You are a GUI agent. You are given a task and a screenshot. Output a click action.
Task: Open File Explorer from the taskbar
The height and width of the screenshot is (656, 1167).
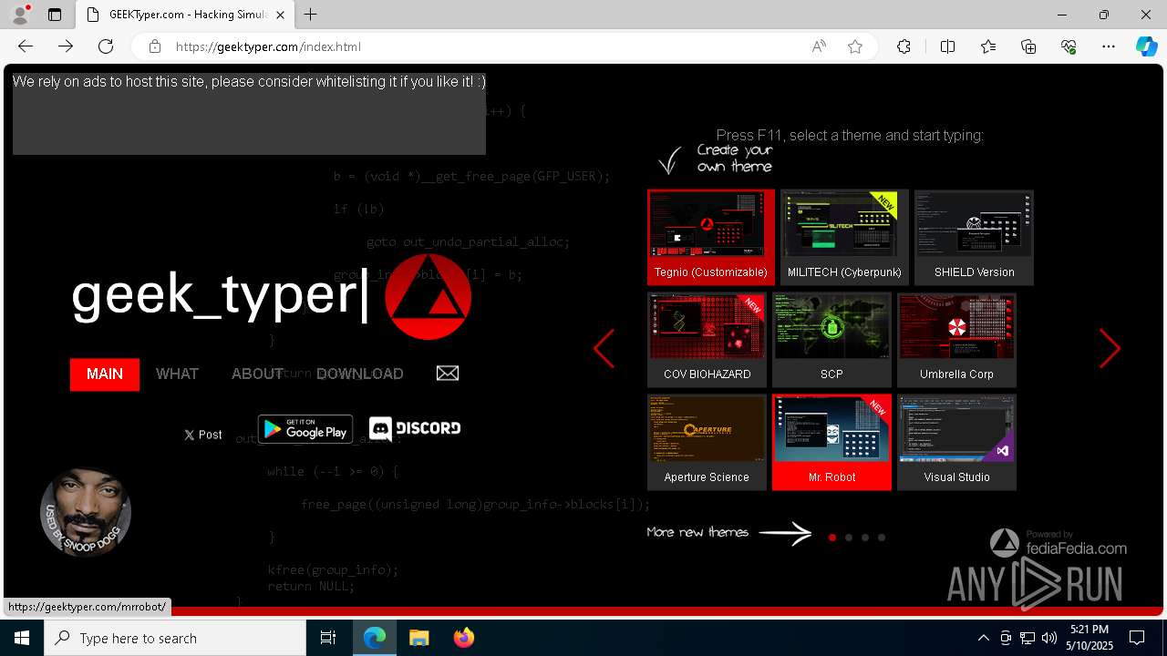418,638
